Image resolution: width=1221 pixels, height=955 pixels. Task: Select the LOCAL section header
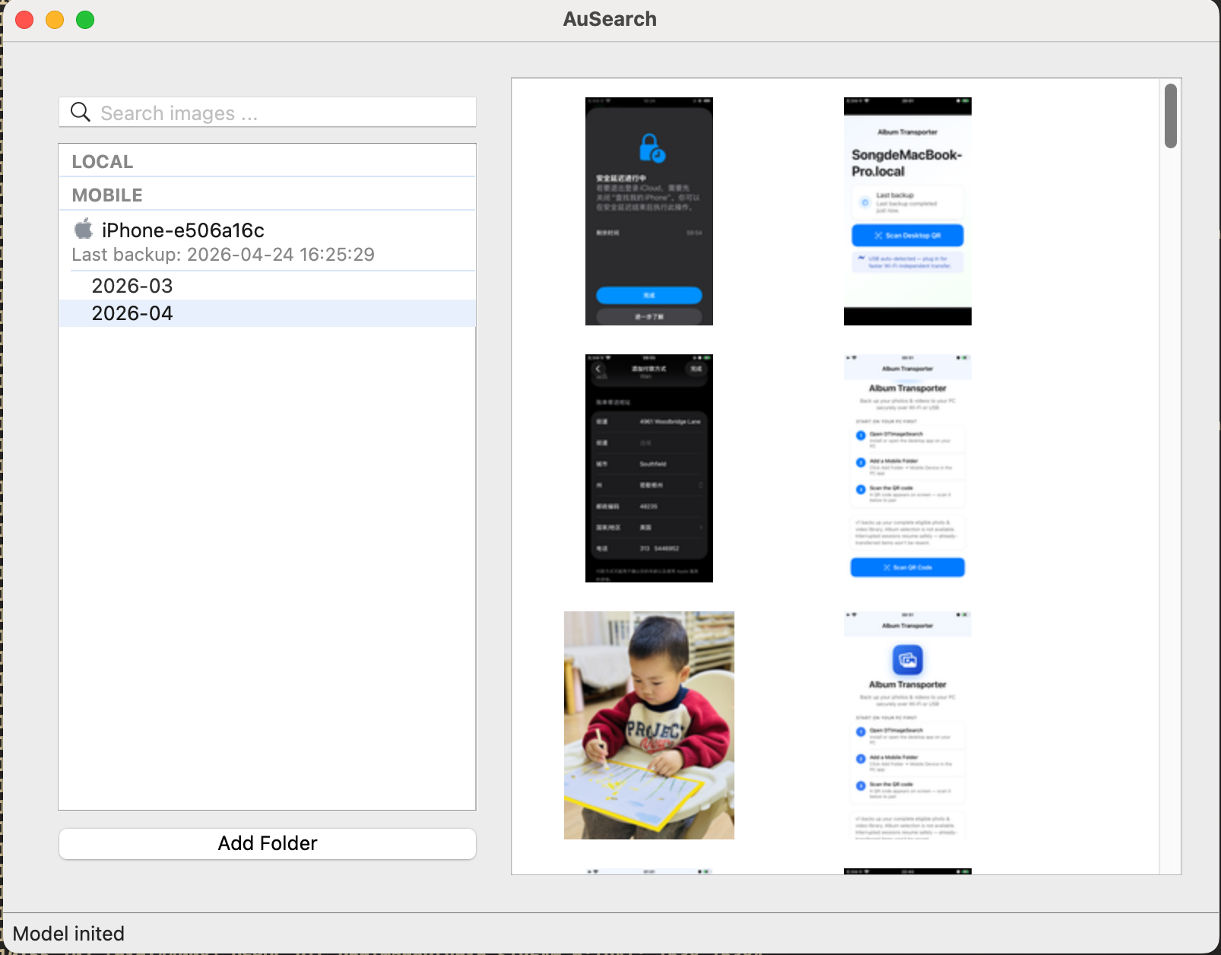268,161
